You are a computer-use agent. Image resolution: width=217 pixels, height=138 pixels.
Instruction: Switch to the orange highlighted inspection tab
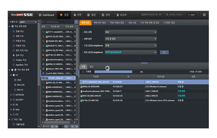[x=86, y=23]
